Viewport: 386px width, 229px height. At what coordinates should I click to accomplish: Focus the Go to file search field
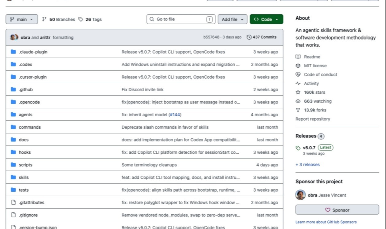tap(181, 19)
